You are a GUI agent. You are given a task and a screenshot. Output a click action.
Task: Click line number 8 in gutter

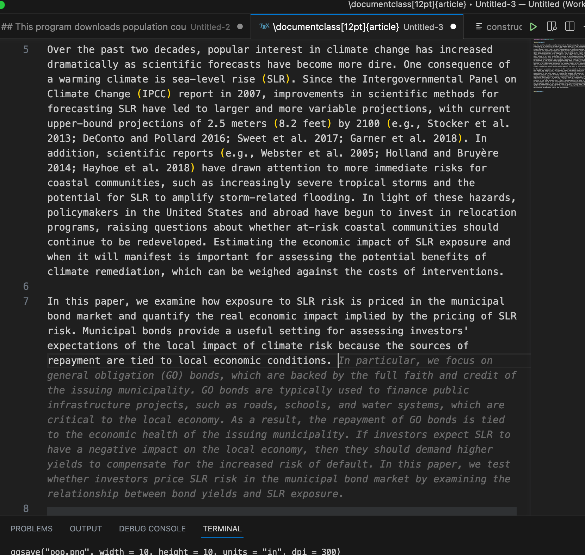pos(26,509)
